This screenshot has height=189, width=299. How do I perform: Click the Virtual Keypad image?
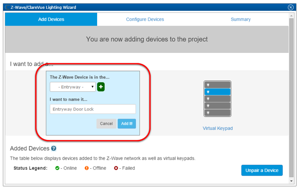[x=217, y=99]
